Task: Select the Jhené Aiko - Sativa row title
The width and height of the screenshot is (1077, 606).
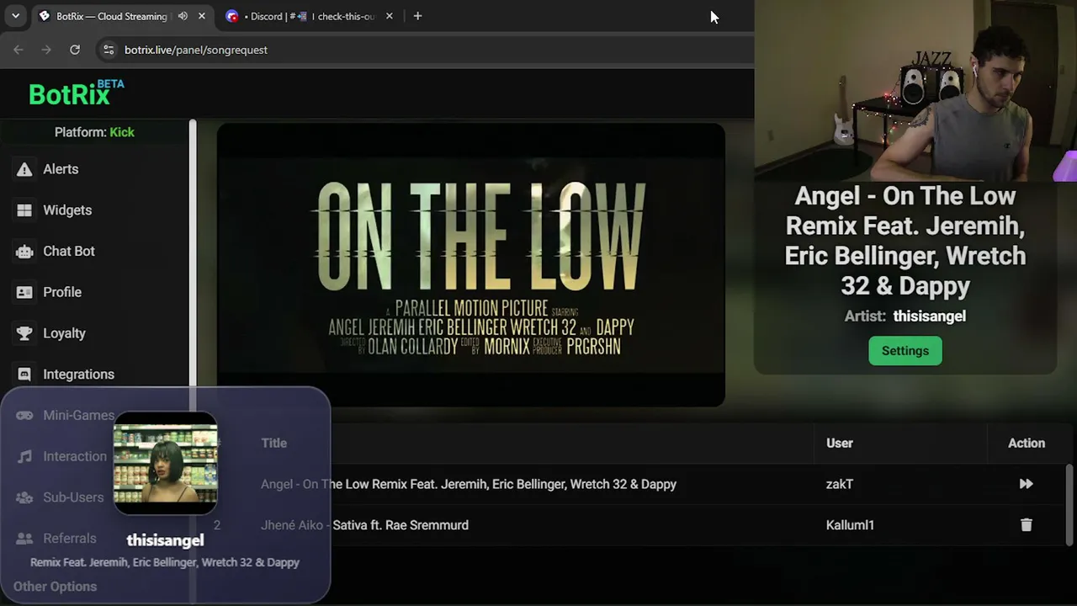Action: (364, 525)
